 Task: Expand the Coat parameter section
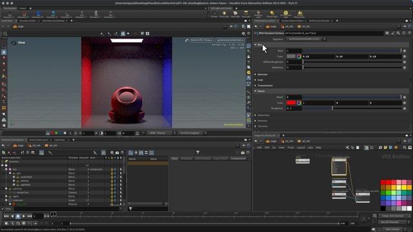click(x=256, y=80)
